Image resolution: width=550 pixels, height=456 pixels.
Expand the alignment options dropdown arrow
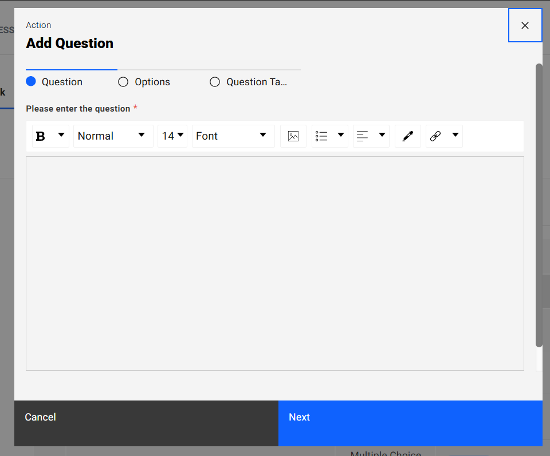pyautogui.click(x=382, y=136)
